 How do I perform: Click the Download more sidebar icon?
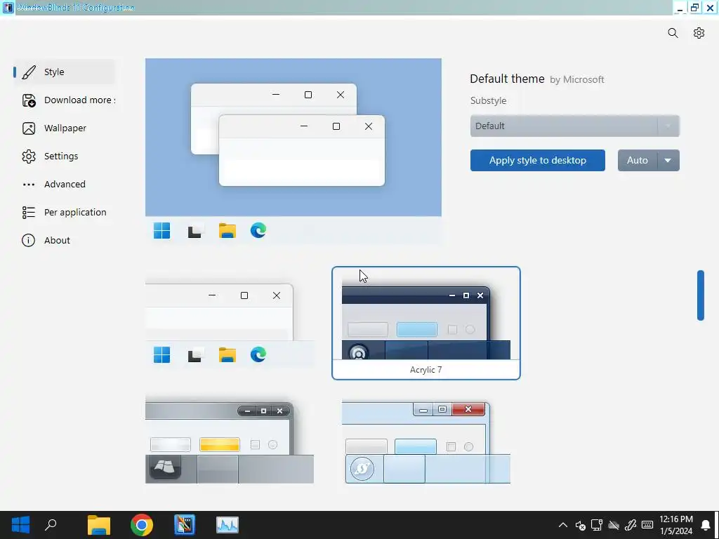[x=28, y=100]
